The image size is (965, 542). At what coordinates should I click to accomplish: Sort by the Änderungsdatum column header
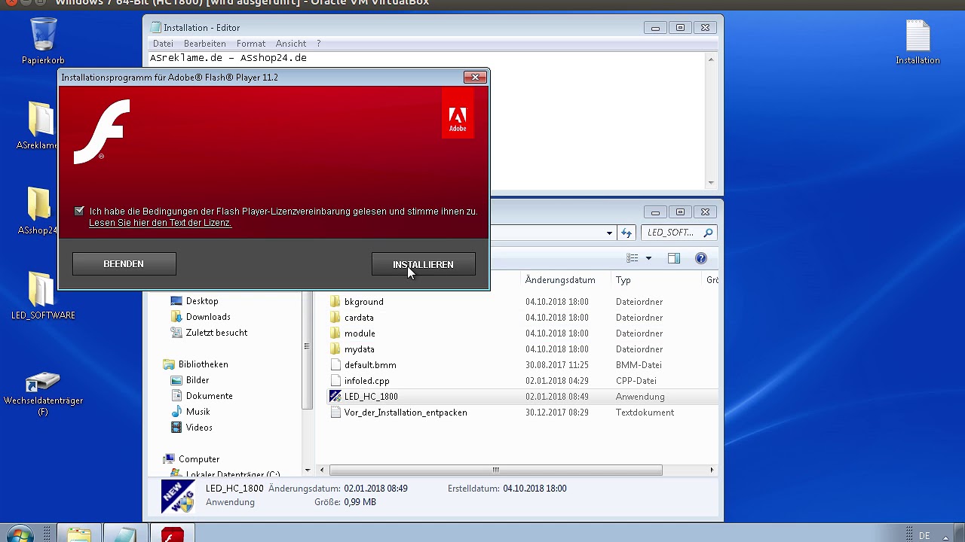(x=560, y=280)
